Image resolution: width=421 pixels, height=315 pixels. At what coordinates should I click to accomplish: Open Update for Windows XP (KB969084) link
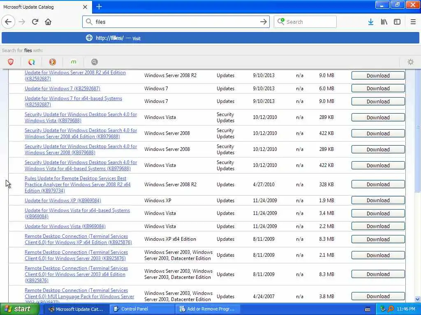(63, 200)
